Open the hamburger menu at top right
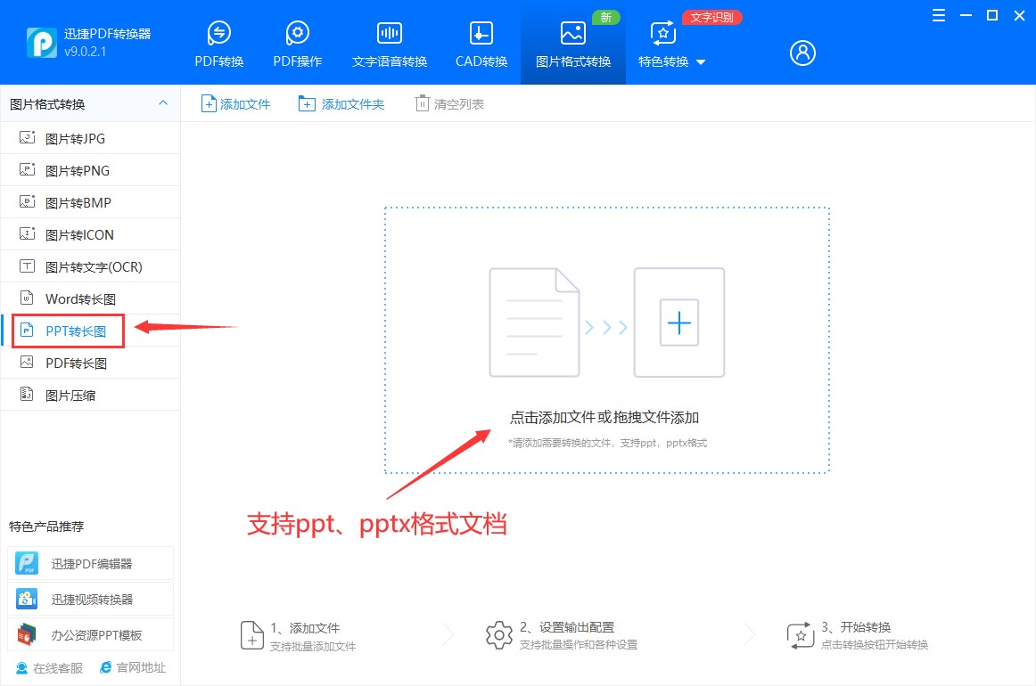The image size is (1036, 686). click(x=938, y=15)
